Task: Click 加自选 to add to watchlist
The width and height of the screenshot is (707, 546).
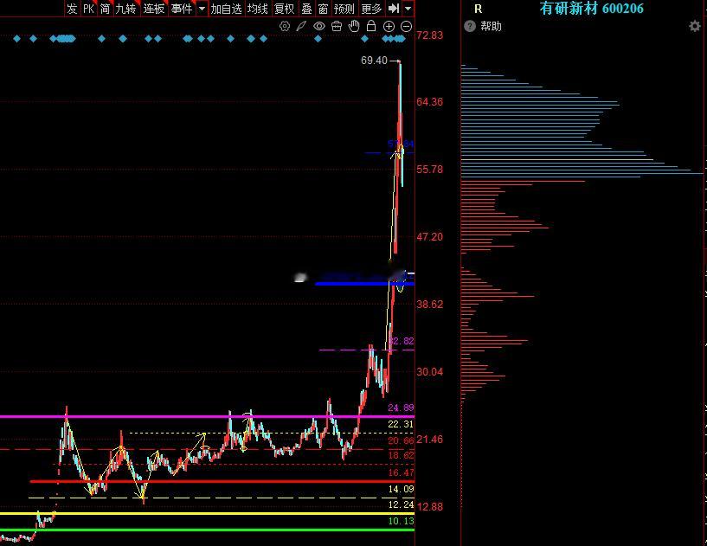Action: pyautogui.click(x=227, y=9)
